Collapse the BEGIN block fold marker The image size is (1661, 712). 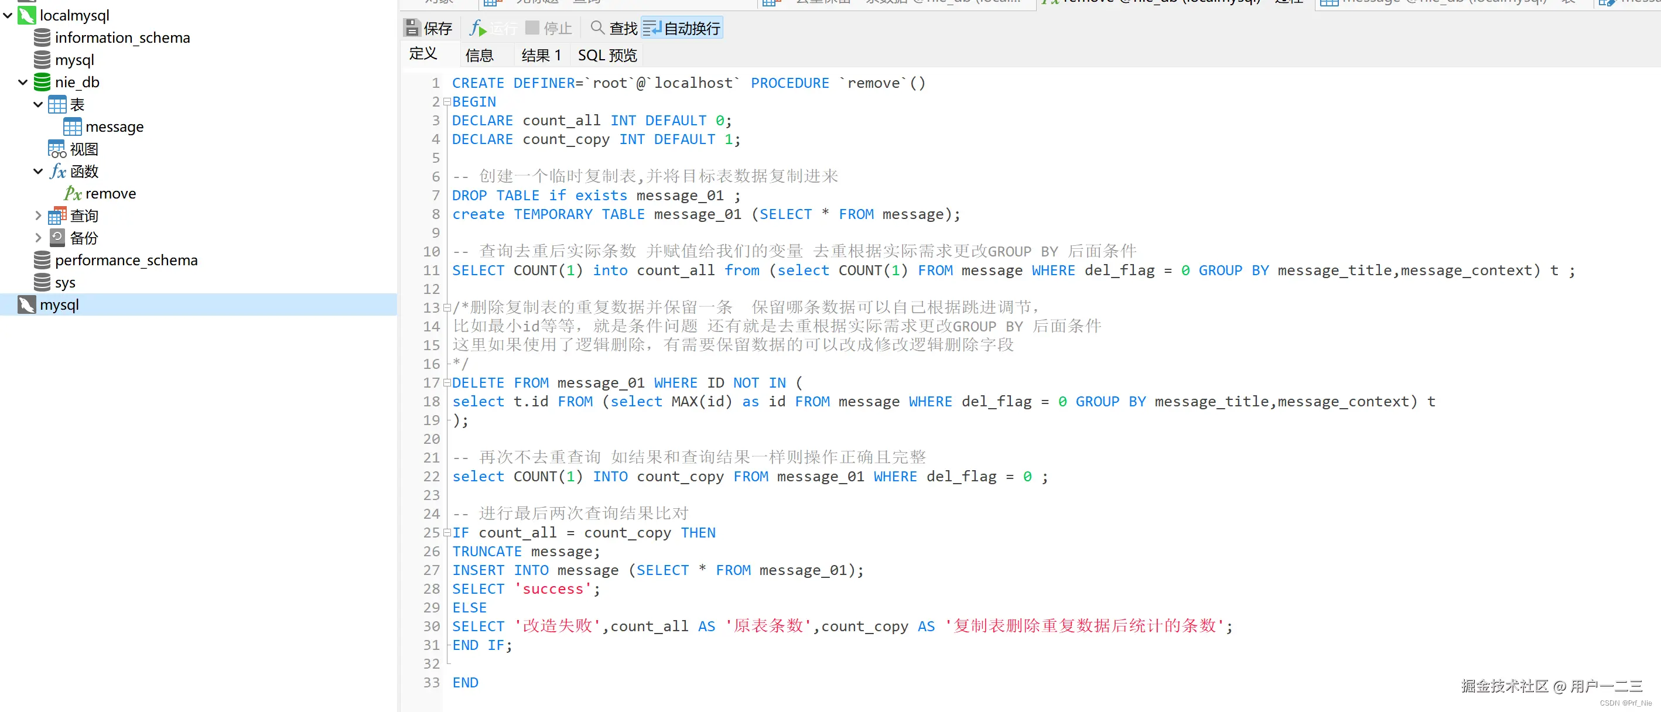tap(447, 102)
